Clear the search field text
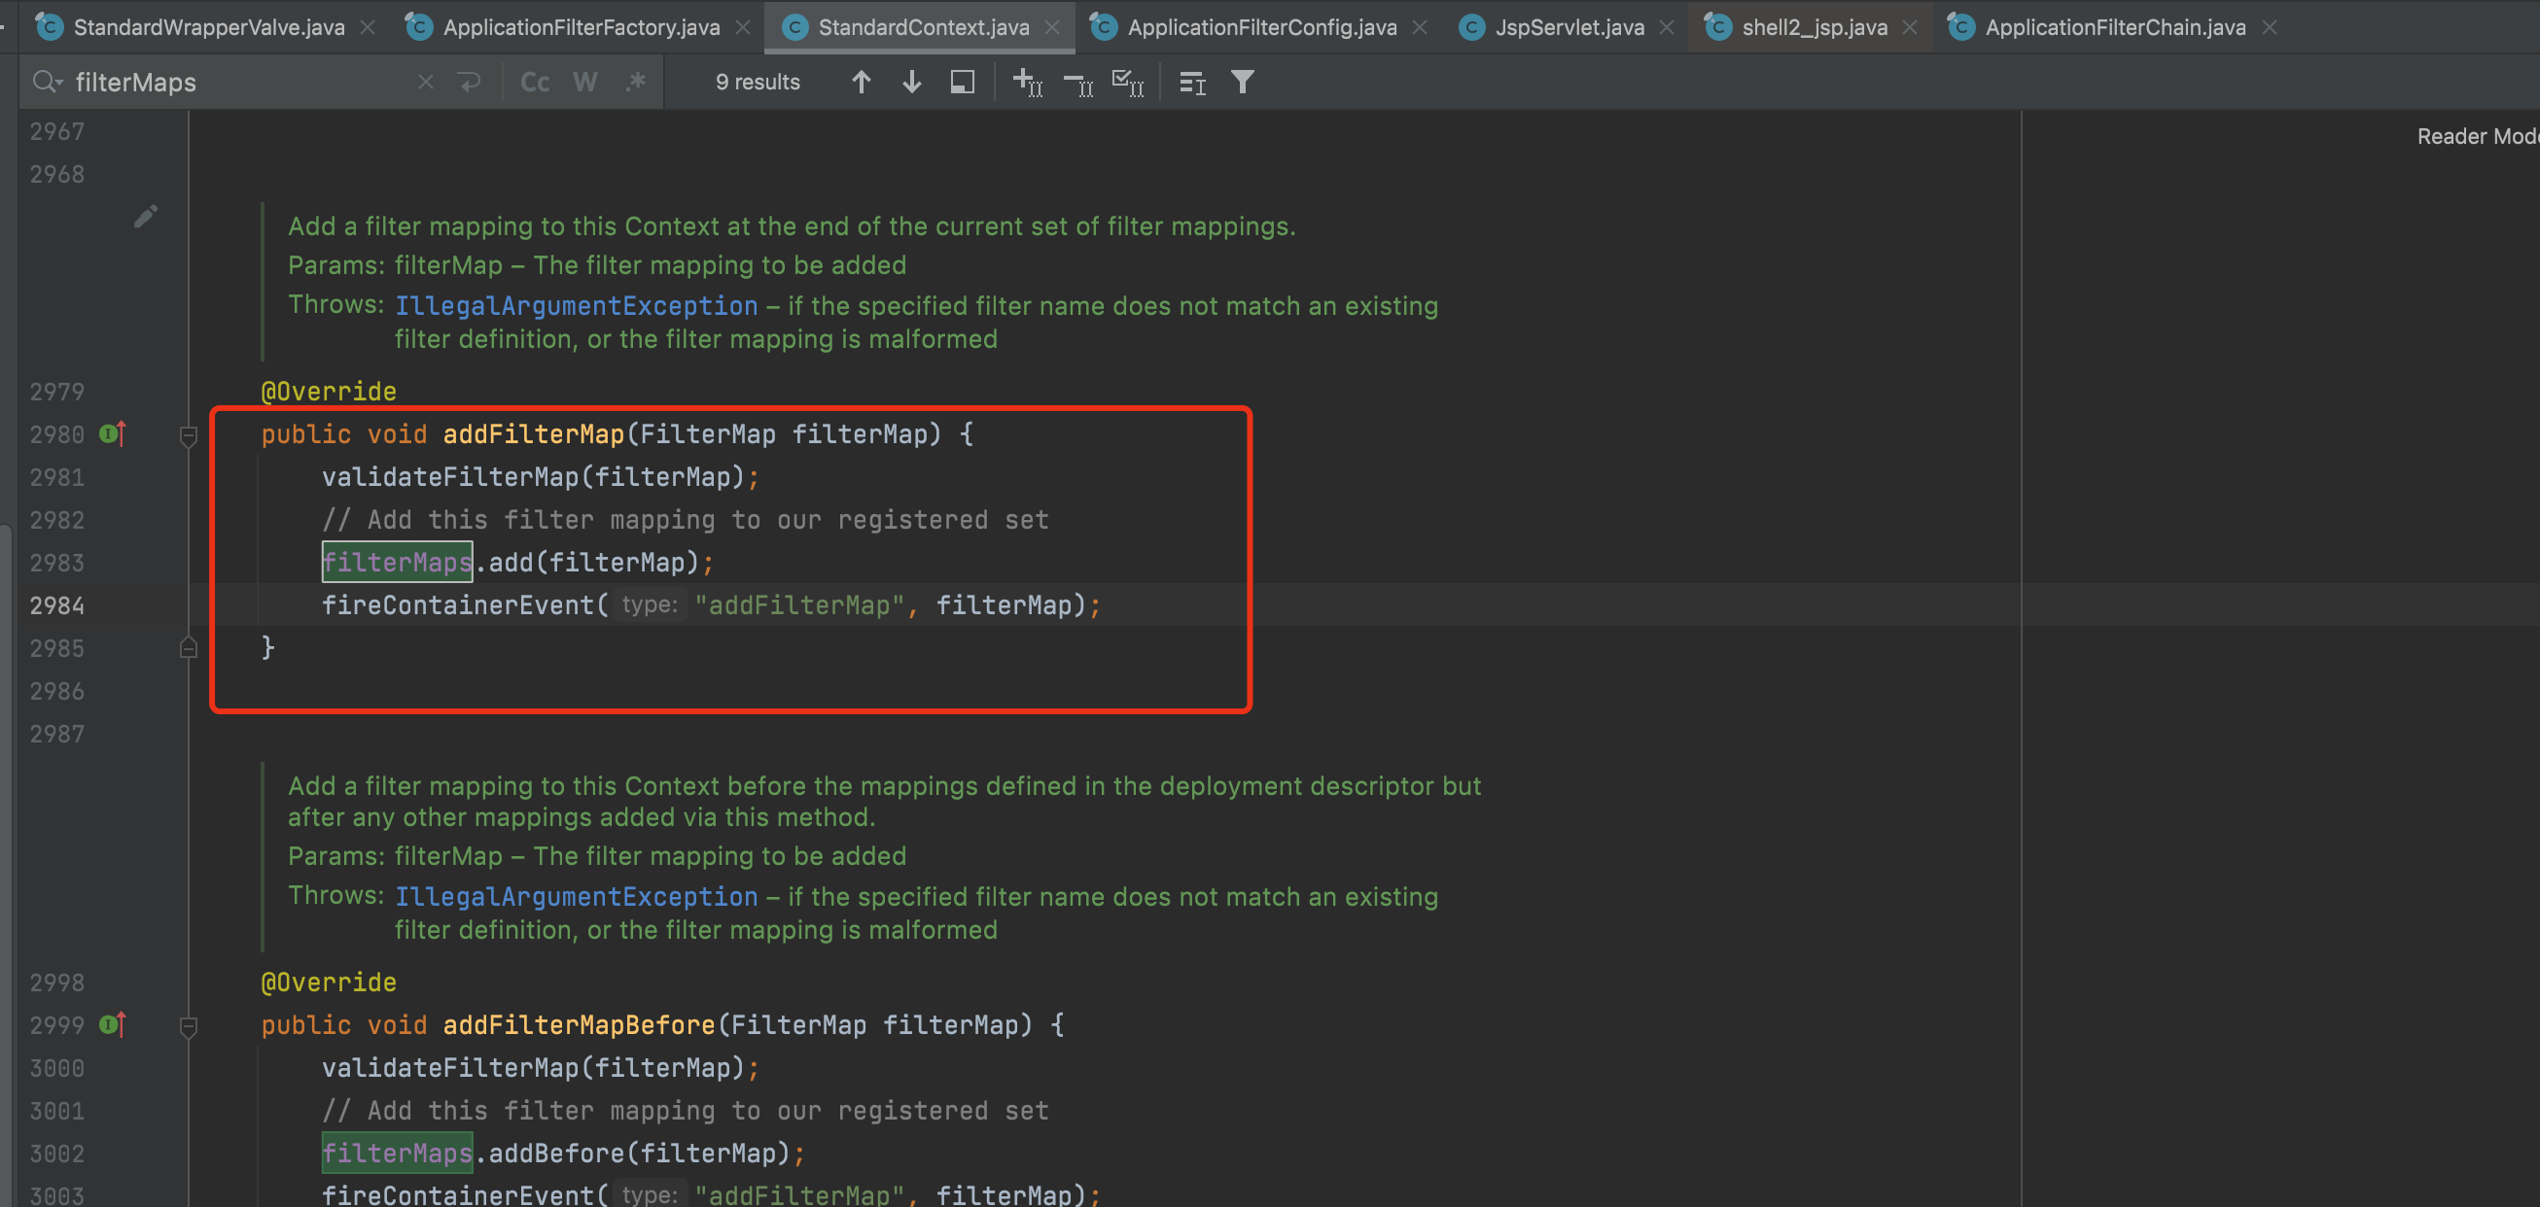The image size is (2540, 1207). click(x=425, y=82)
